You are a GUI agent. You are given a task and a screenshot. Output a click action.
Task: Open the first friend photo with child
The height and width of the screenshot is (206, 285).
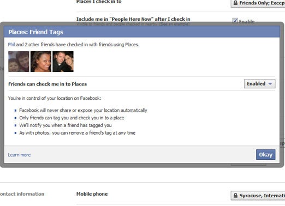click(x=19, y=62)
